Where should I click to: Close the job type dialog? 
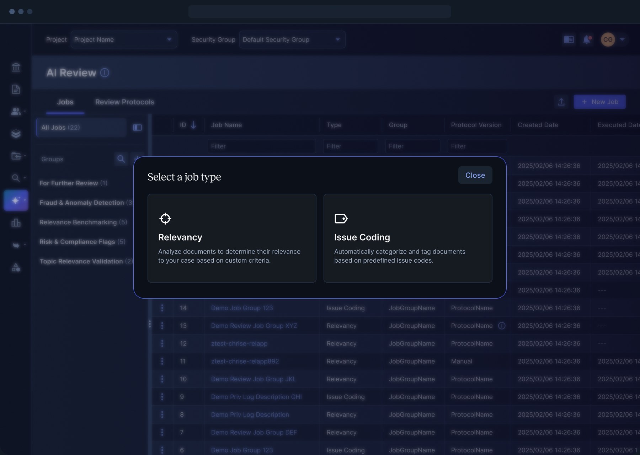(x=475, y=175)
